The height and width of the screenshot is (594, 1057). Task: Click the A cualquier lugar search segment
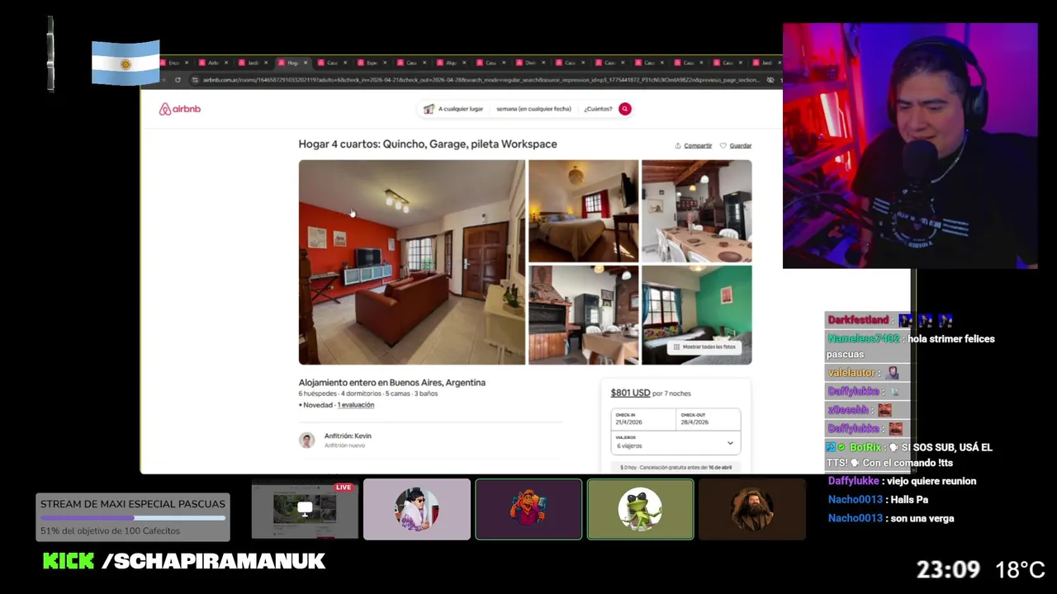(x=460, y=109)
